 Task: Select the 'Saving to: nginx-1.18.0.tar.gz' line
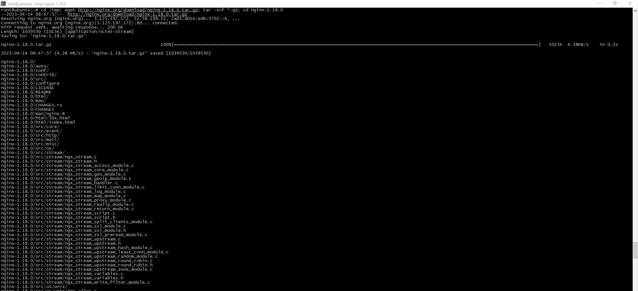tap(44, 36)
